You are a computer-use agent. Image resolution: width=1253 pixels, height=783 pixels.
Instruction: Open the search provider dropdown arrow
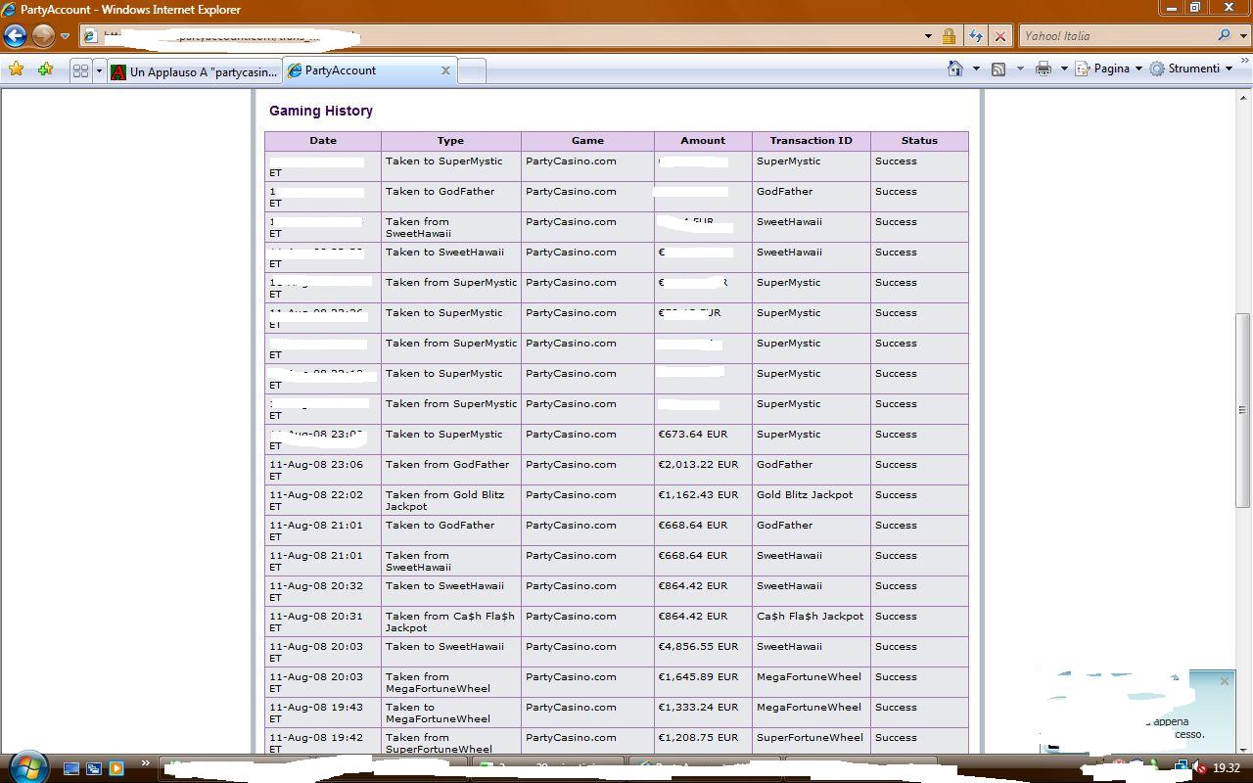[1243, 36]
